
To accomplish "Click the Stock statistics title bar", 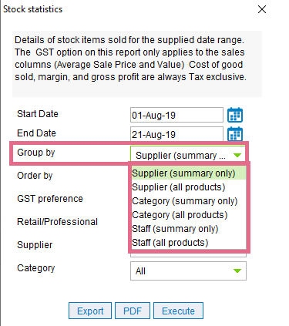I will (x=129, y=9).
